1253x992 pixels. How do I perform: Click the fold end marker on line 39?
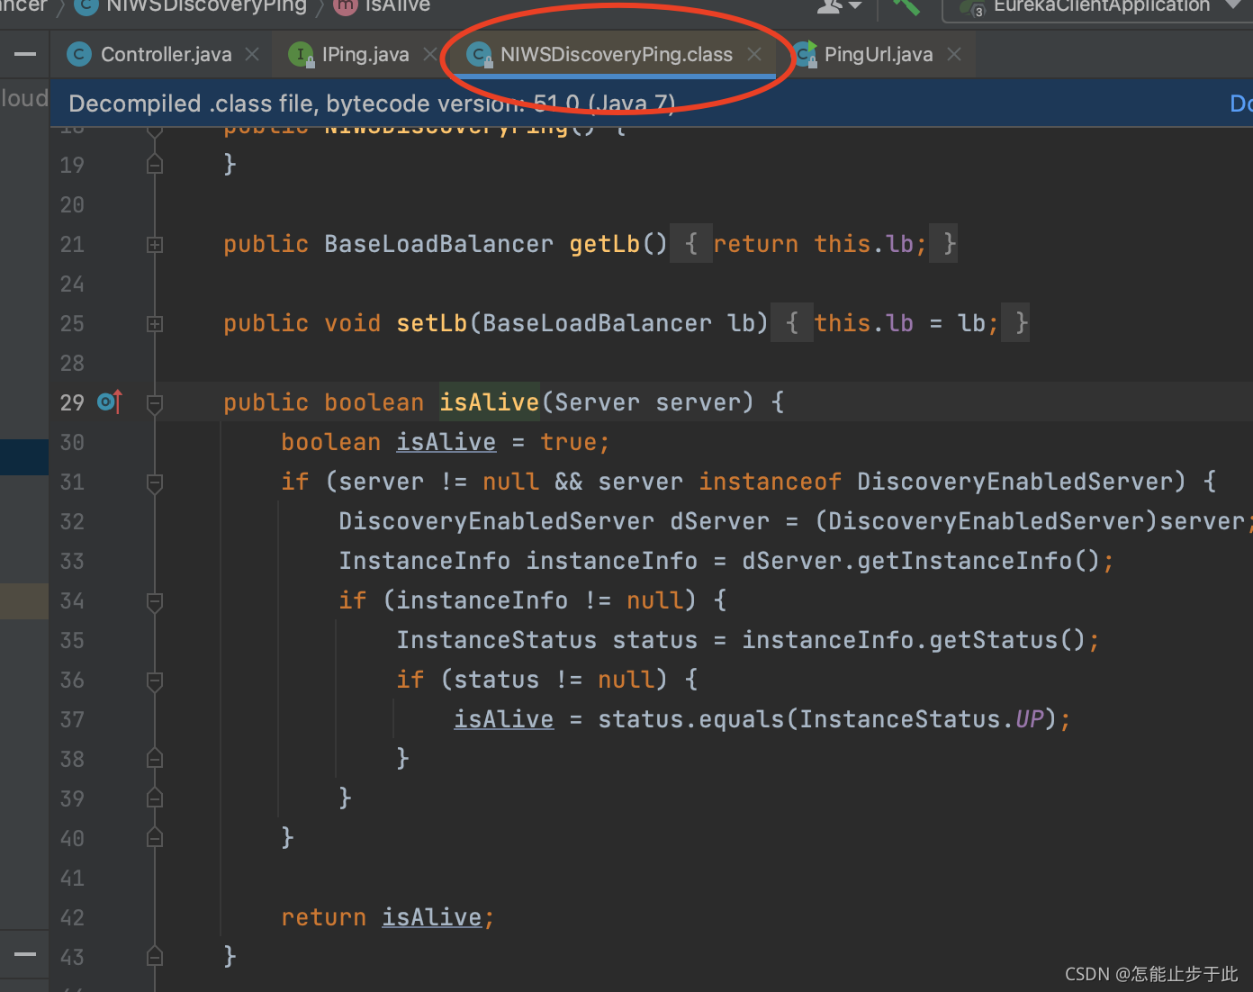tap(155, 798)
